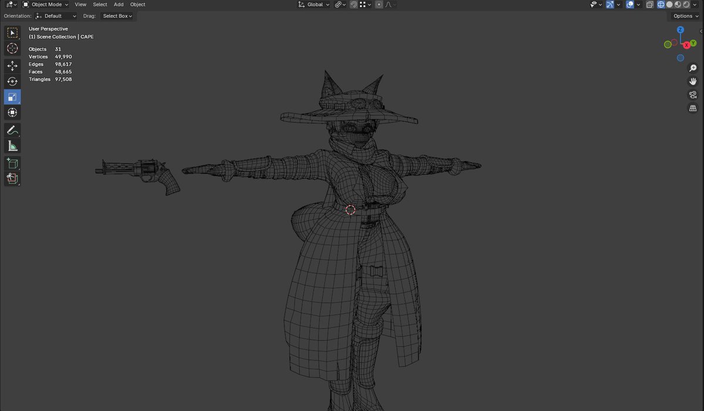Click the 'Objects 31' statistic
Viewport: 704px width, 411px height.
[x=45, y=49]
